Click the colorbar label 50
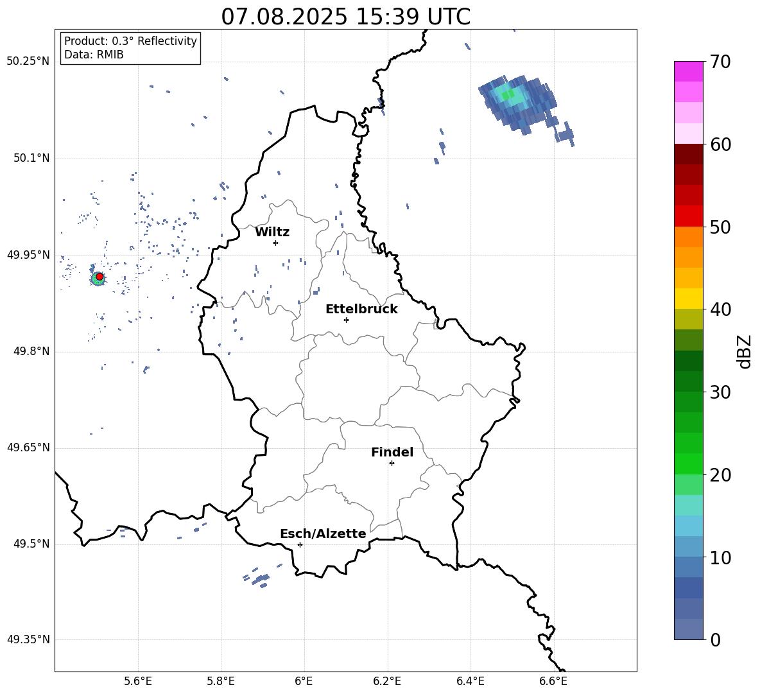This screenshot has height=694, width=760. (x=720, y=227)
